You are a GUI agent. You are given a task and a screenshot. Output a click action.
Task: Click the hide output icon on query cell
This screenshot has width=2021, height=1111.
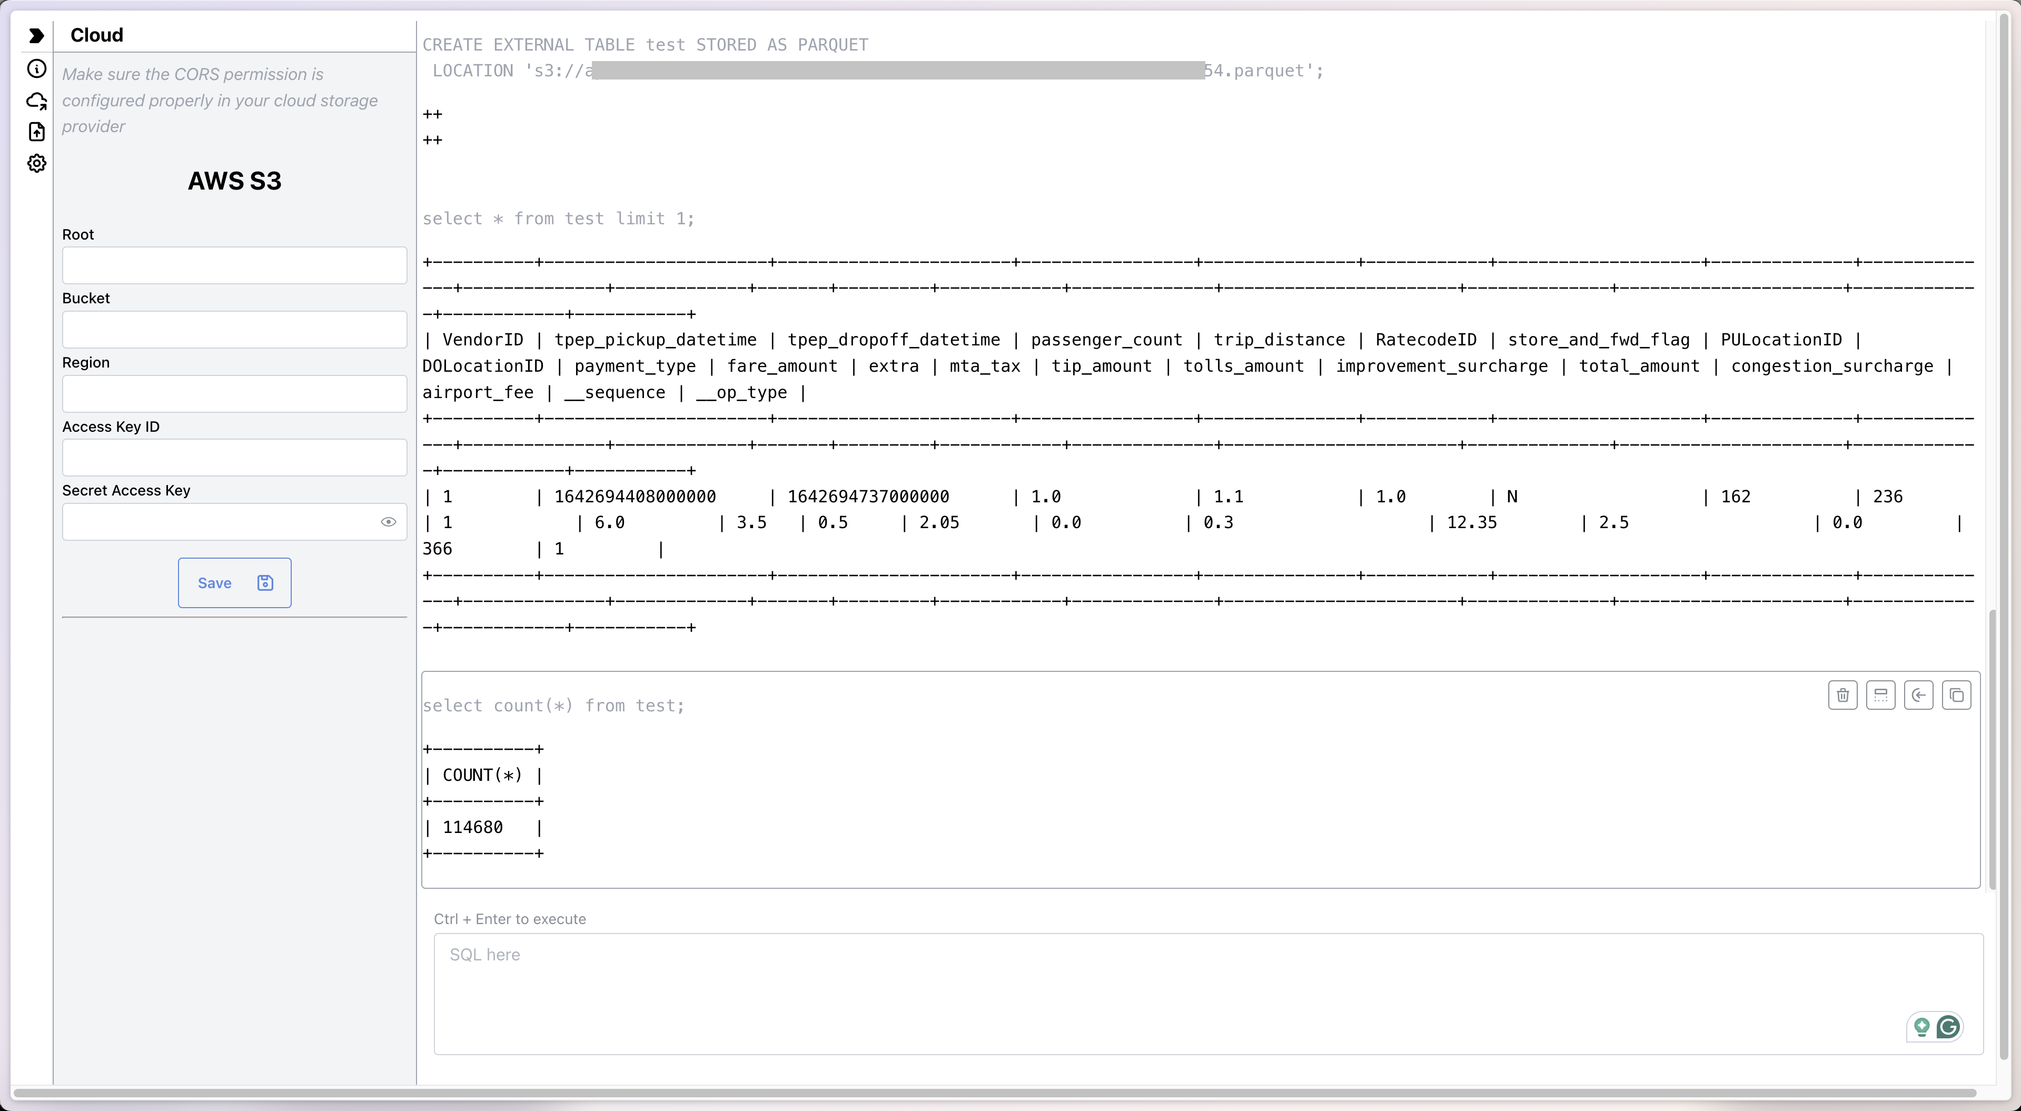[x=1880, y=695]
